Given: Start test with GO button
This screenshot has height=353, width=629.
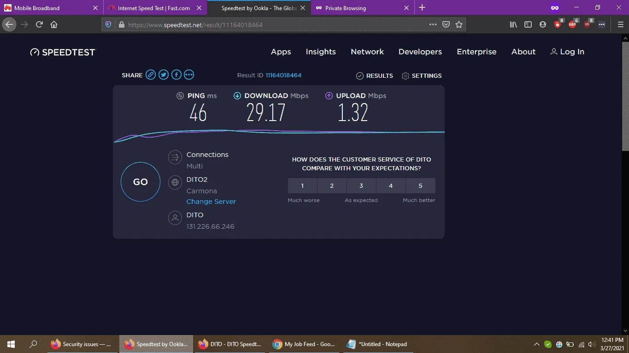Looking at the screenshot, I should pos(141,182).
